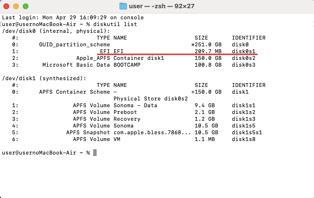Viewport: 314px width, 198px height.
Task: Click the folder icon in the title bar
Action: [123, 6]
